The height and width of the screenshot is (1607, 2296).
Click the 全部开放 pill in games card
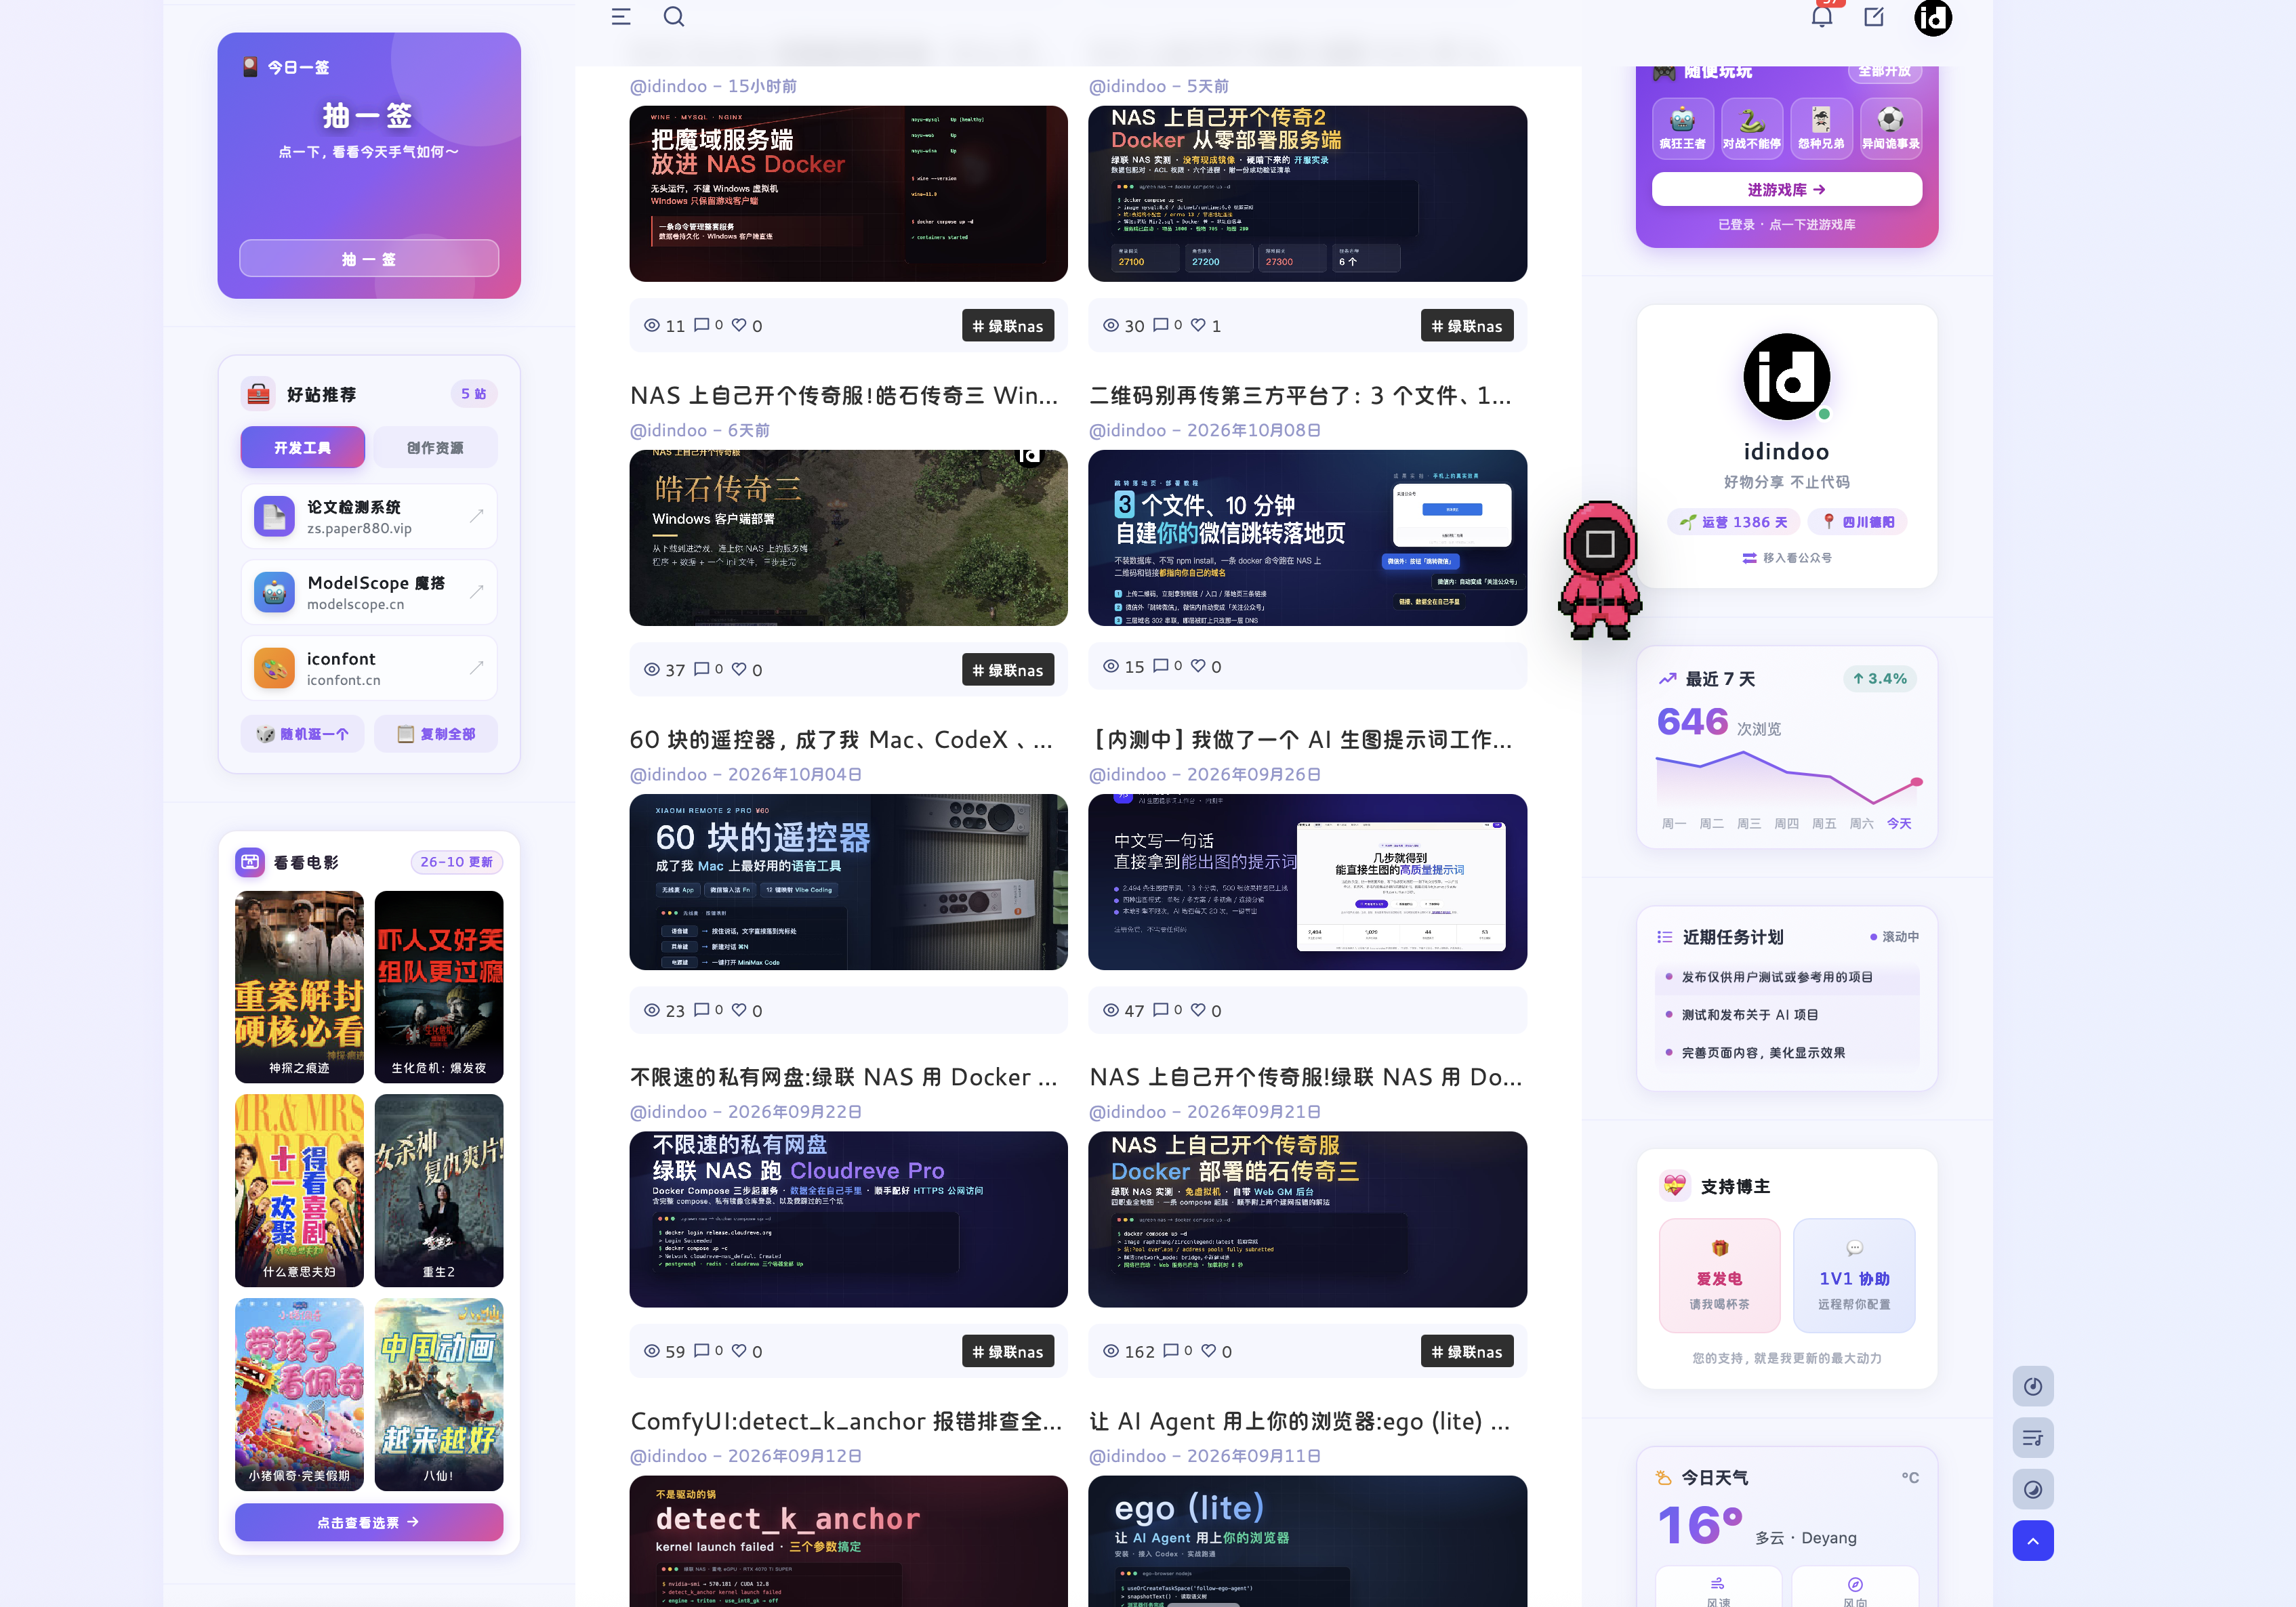click(1884, 72)
